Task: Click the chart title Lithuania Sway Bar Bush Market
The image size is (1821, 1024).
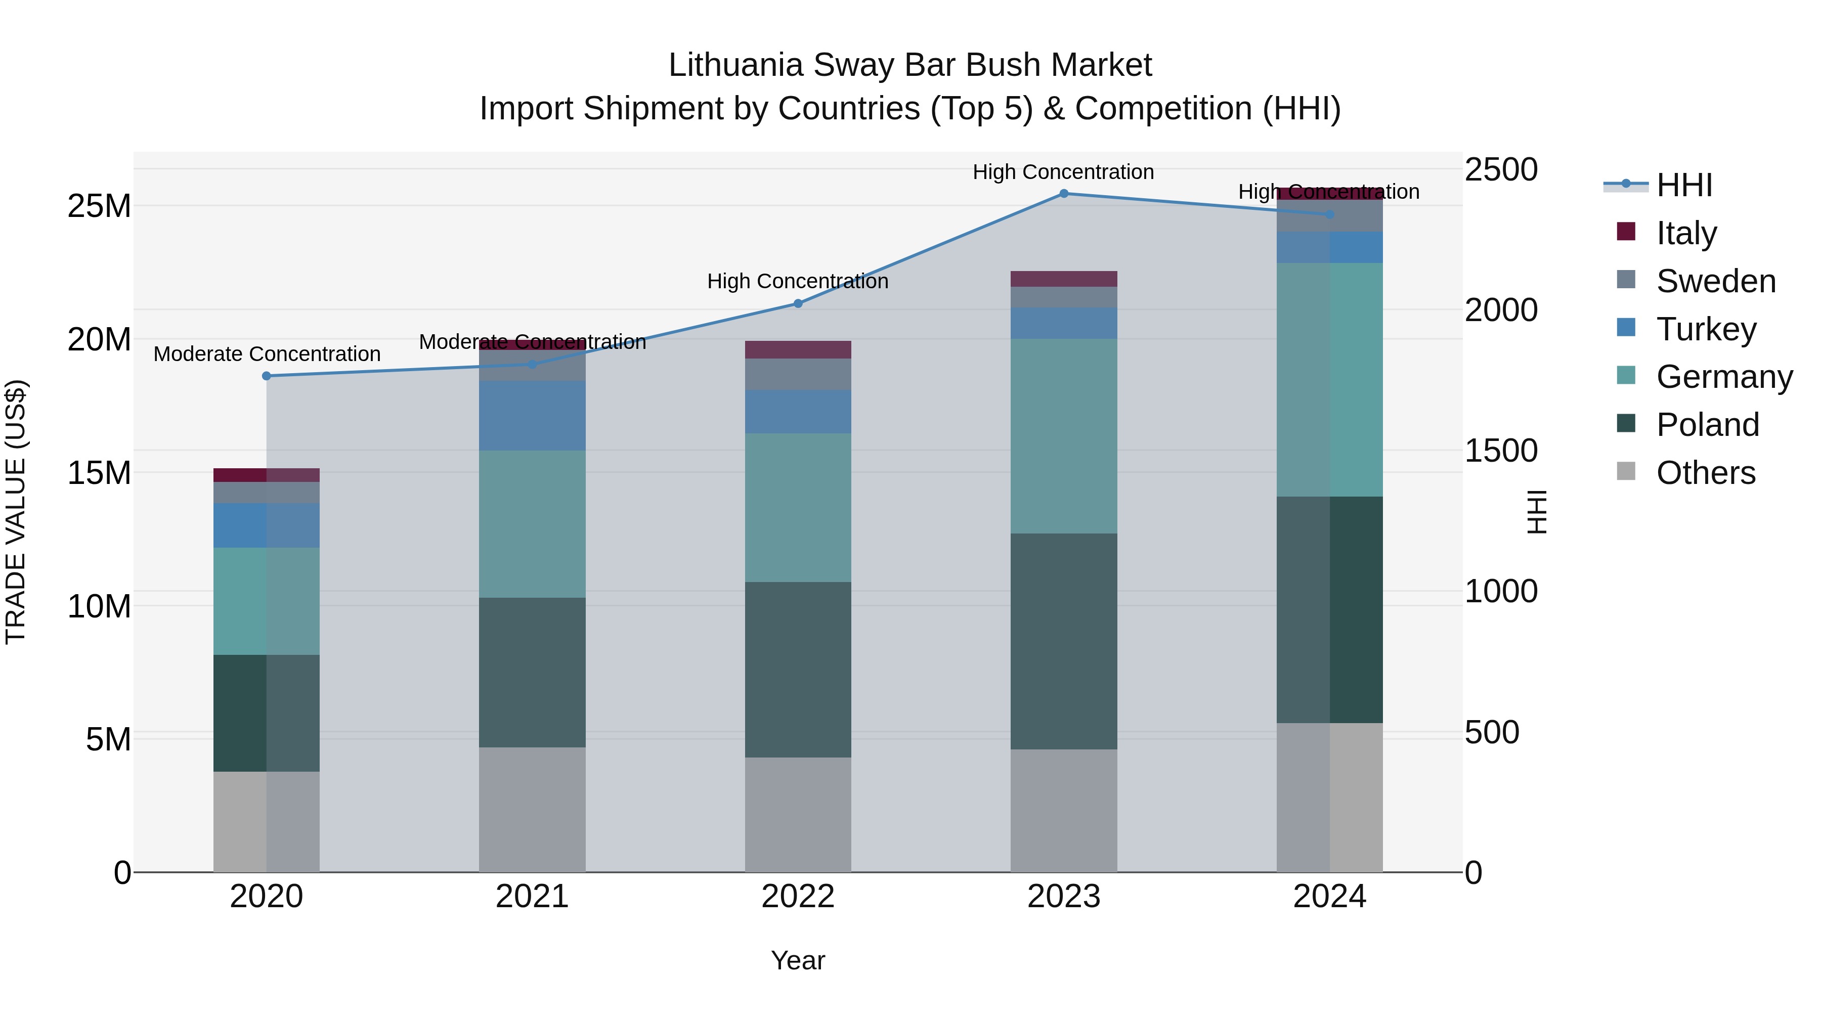Action: click(x=910, y=65)
